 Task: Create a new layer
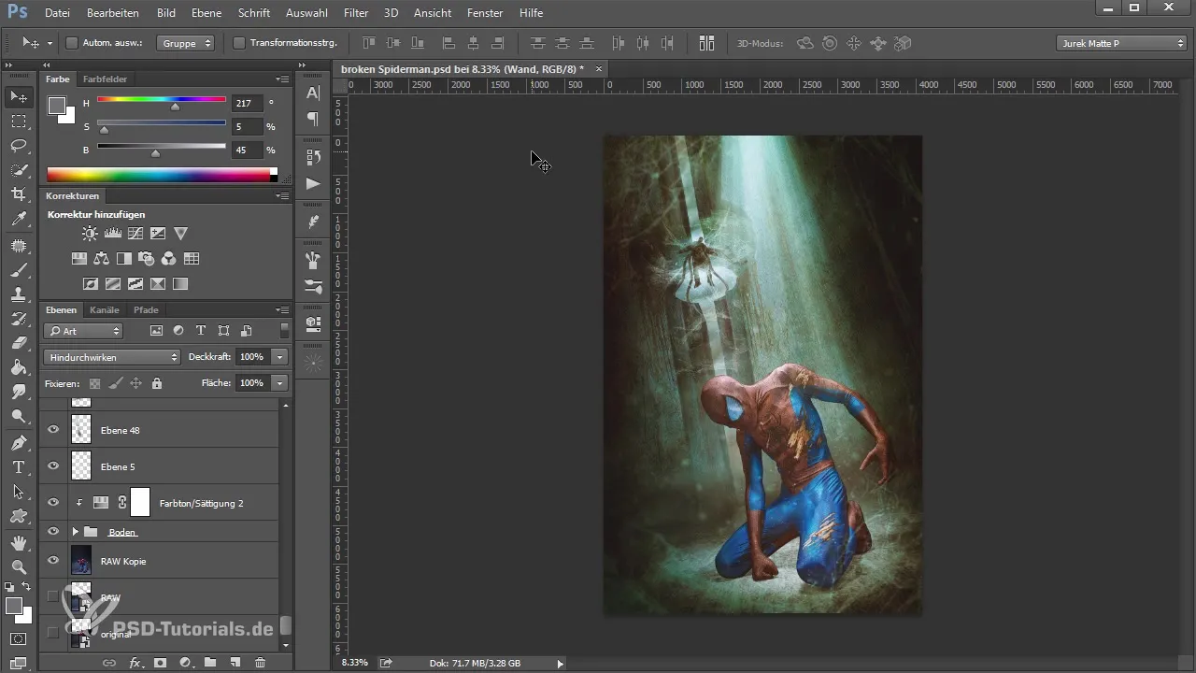pyautogui.click(x=235, y=663)
